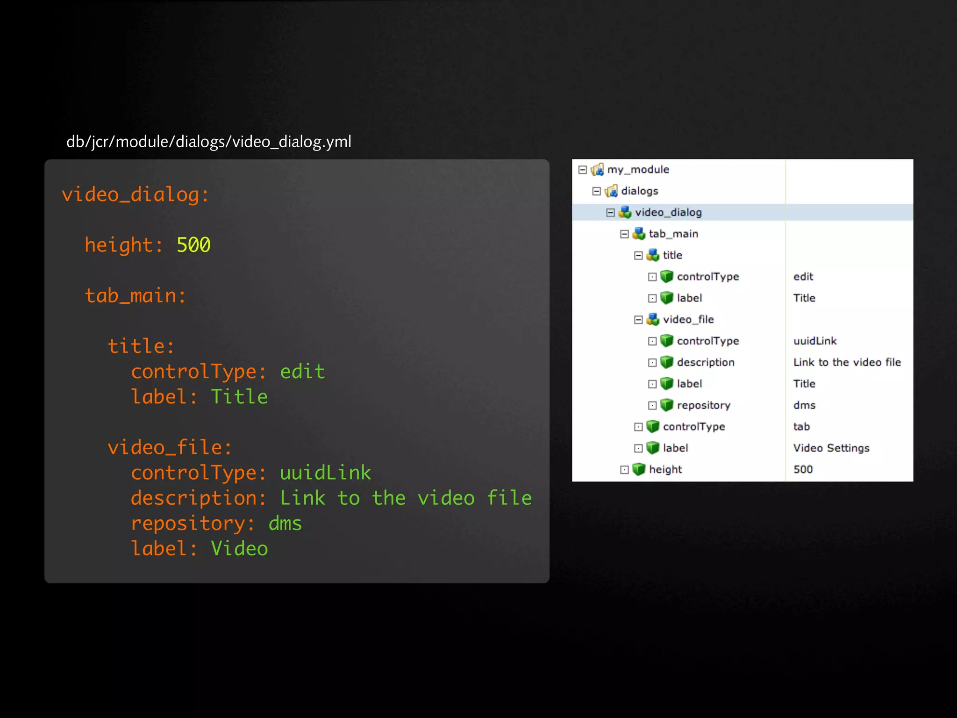
Task: Click 'video_dialog:' in the YAML code
Action: [136, 194]
